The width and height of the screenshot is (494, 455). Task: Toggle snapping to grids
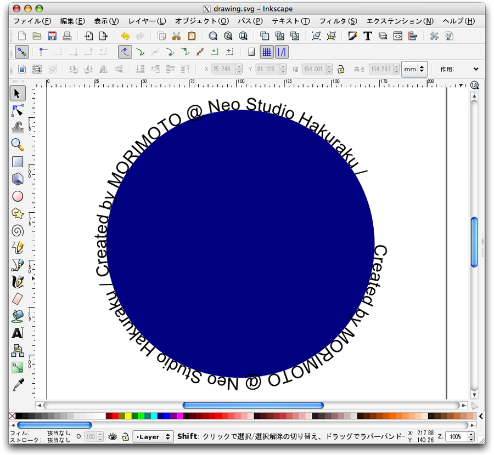(267, 52)
